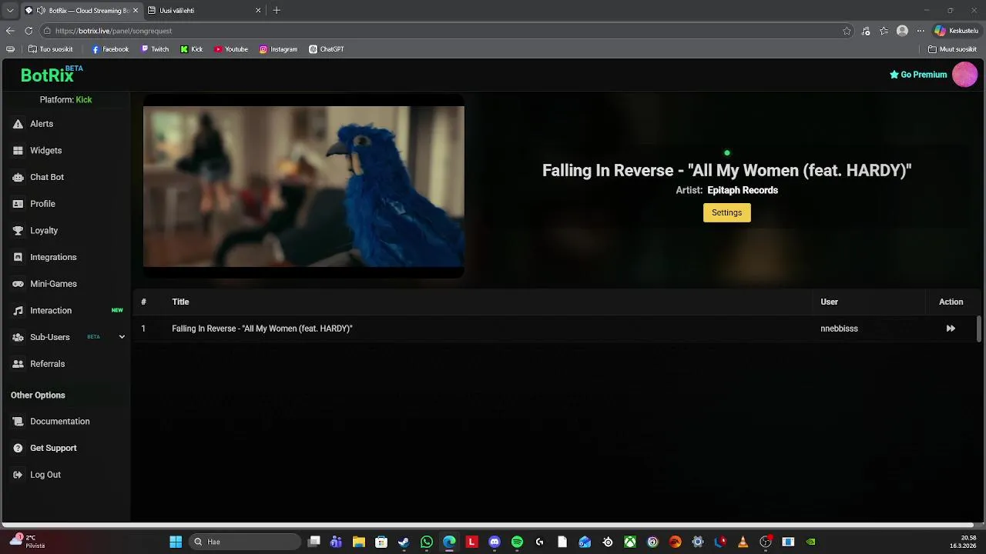
Task: Reload the current page
Action: point(29,31)
